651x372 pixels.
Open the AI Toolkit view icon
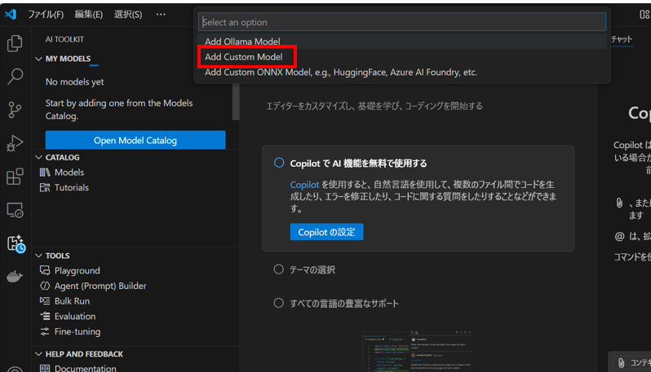[15, 243]
